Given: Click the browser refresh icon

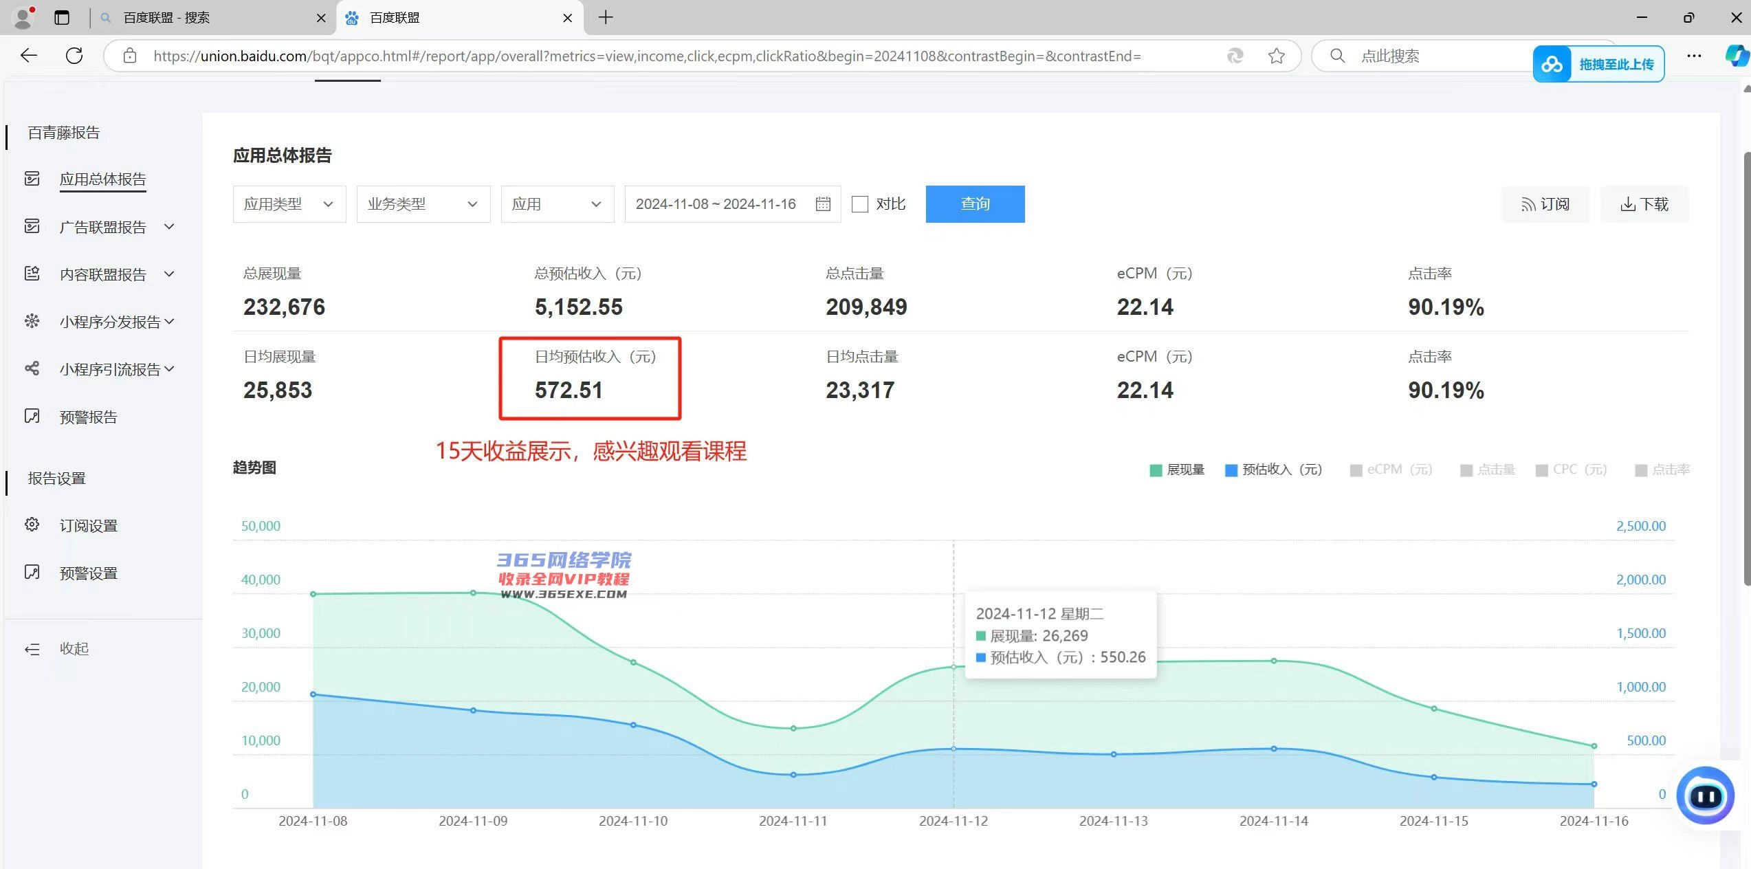Looking at the screenshot, I should click(74, 56).
